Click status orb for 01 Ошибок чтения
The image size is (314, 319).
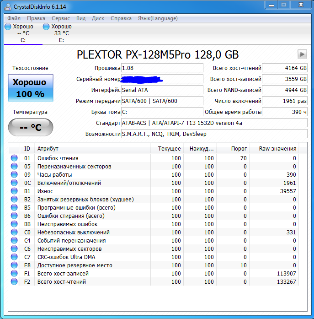tap(14, 158)
